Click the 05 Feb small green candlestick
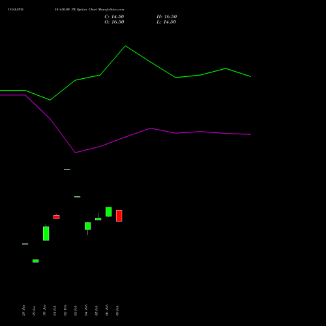 (98, 219)
